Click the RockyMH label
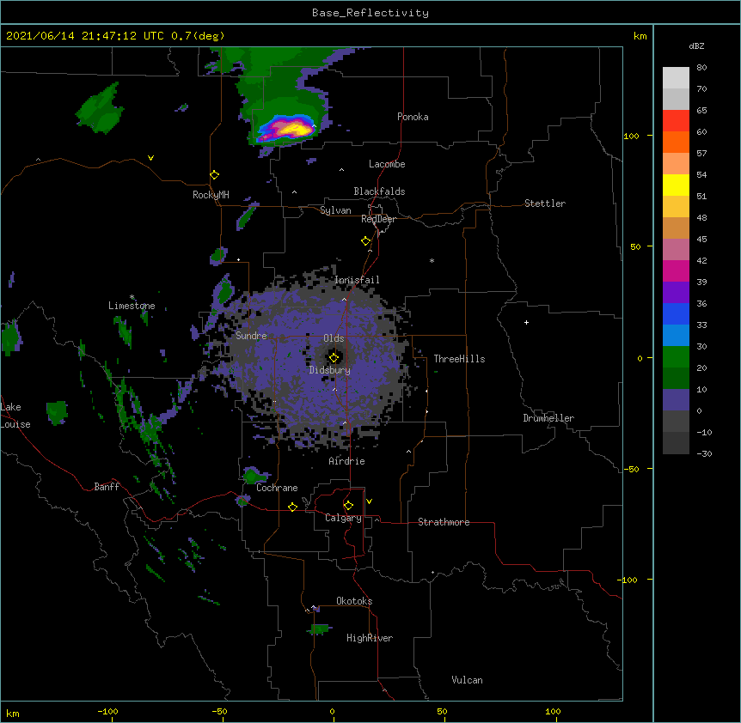 coord(211,195)
